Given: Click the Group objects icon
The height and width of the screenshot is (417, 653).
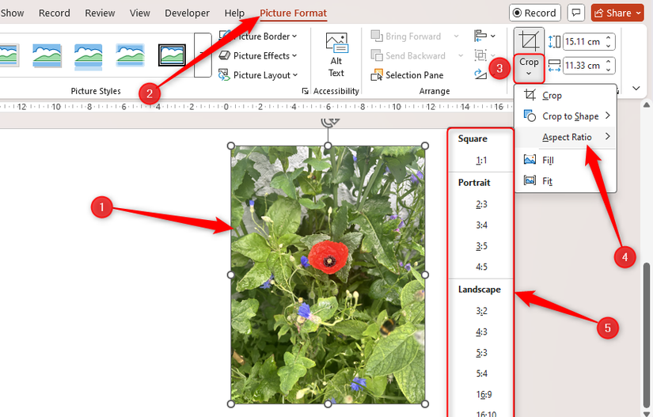Looking at the screenshot, I should 480,55.
